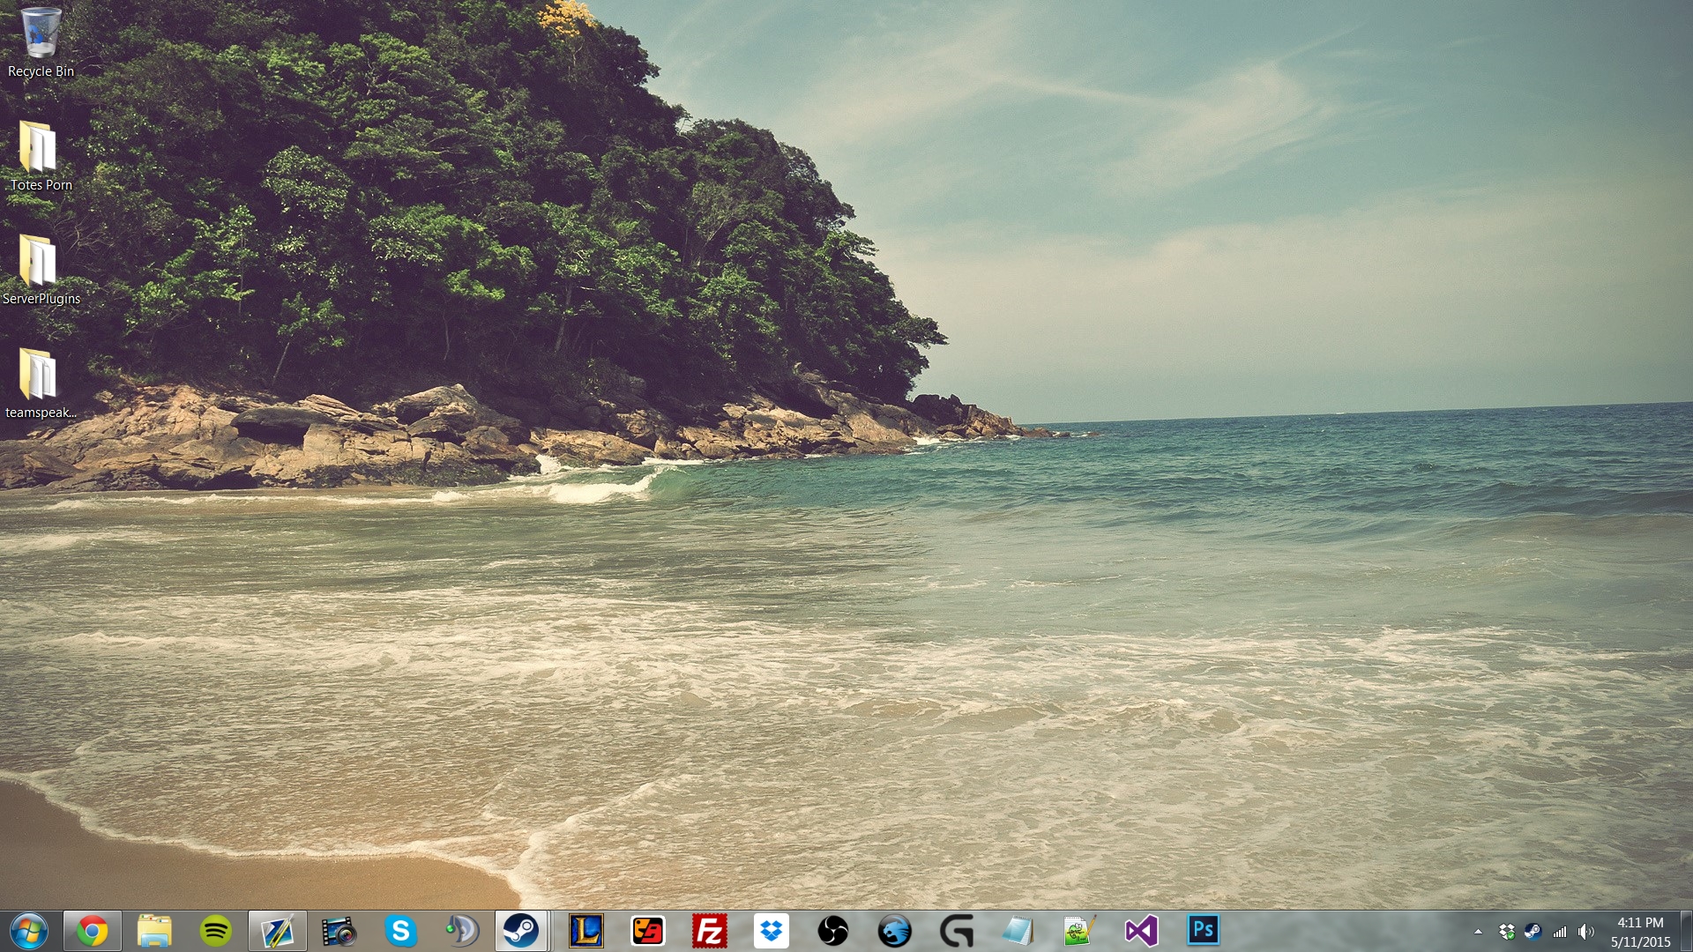Screen dimensions: 1693x952
Task: Expand hidden system tray icons arrow
Action: [1479, 932]
